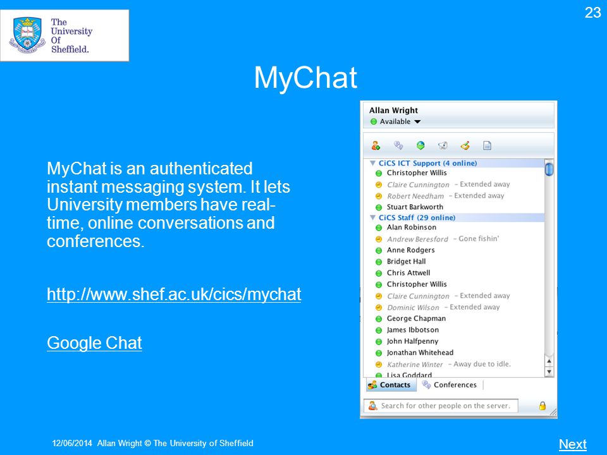Click the Contacts tab people icon
Viewport: 607px width, 455px height.
pos(372,385)
